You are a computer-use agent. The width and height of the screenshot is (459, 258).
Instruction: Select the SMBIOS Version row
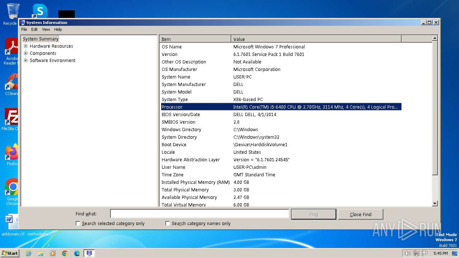(281, 122)
